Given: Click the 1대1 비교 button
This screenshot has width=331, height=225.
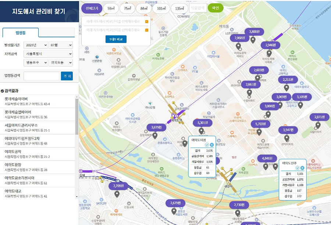Looking at the screenshot, I should tap(116, 39).
